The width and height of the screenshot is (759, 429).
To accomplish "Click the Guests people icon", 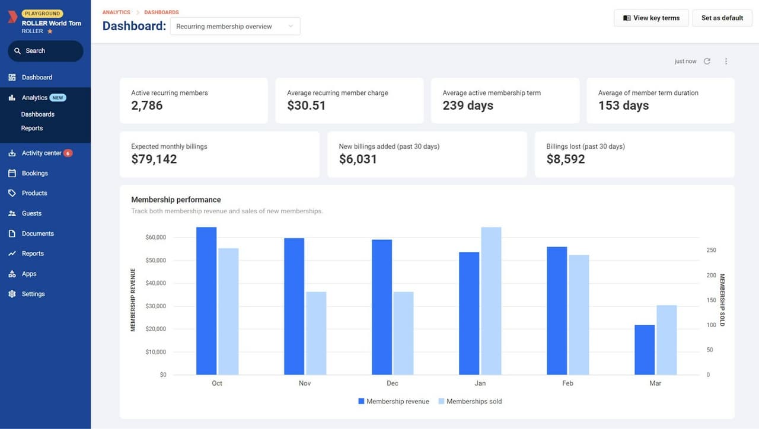I will click(13, 213).
